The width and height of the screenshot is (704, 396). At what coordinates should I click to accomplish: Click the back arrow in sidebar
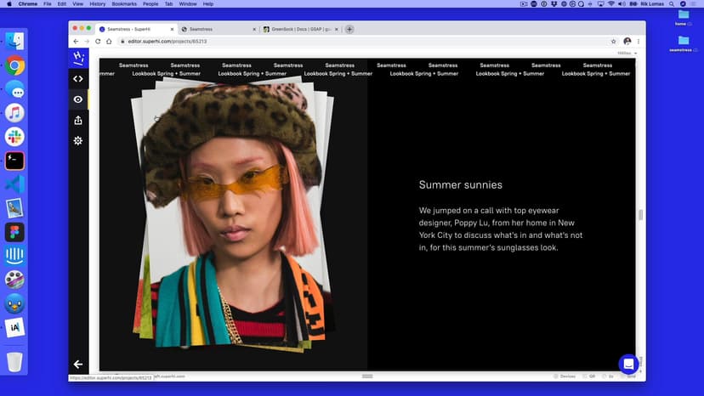coord(78,364)
